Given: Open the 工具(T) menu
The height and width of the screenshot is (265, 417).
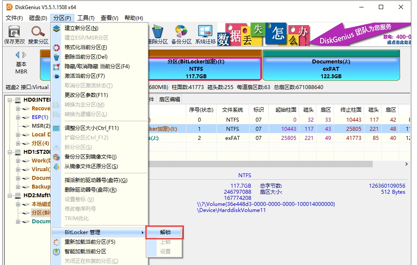Looking at the screenshot, I should [x=85, y=18].
